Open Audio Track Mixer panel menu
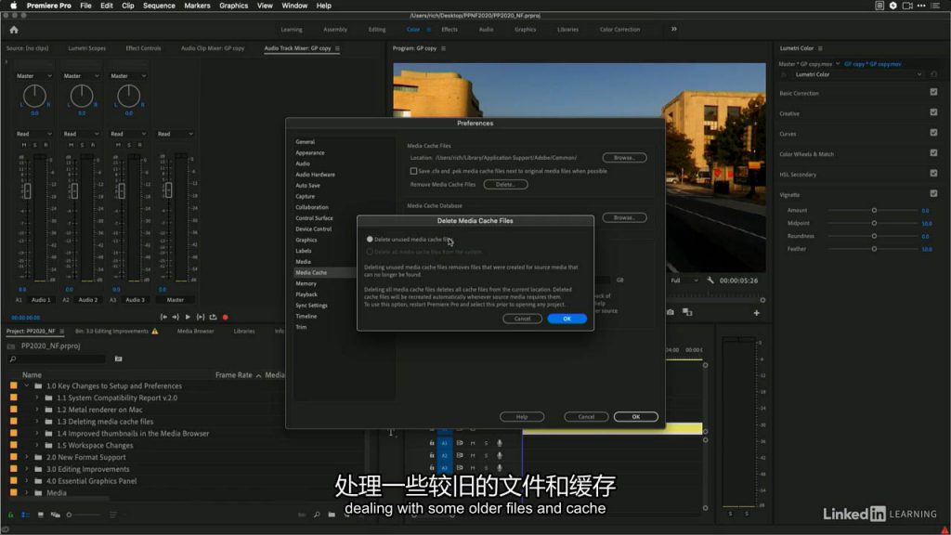The width and height of the screenshot is (951, 535). point(337,48)
